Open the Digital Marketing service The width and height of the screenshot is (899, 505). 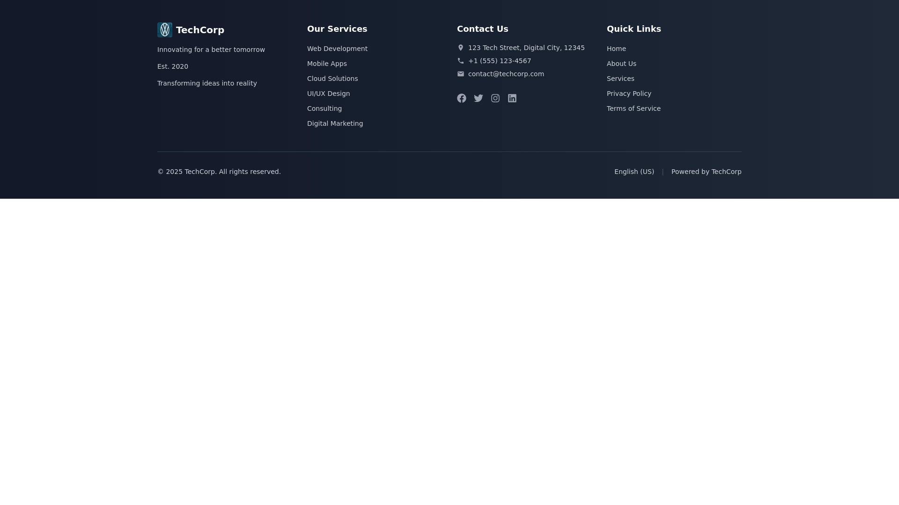click(x=335, y=123)
